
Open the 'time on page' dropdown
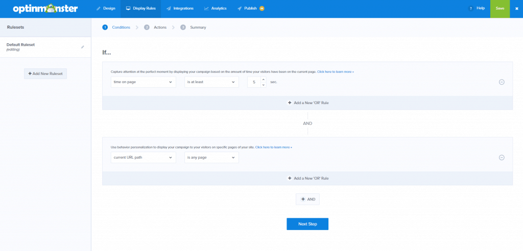(x=143, y=82)
